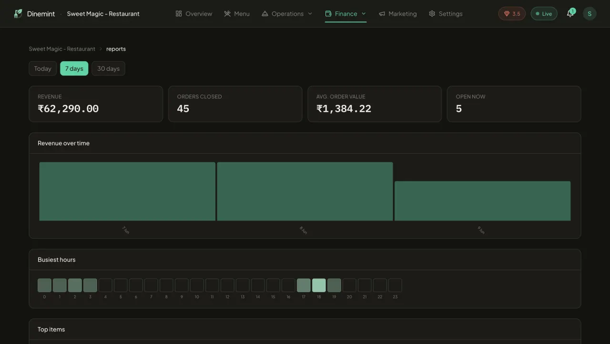The height and width of the screenshot is (344, 610).
Task: Open the Menu tab
Action: tap(237, 14)
